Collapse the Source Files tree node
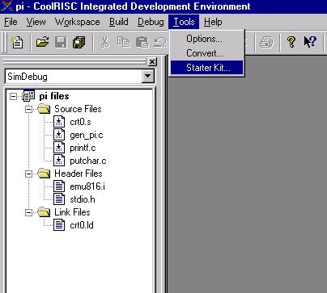Viewport: 327px width, 293px height. coord(28,109)
